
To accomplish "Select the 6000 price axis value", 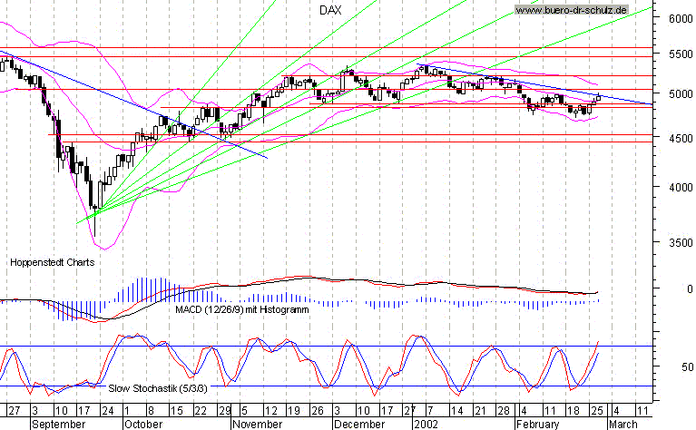I will [x=681, y=19].
